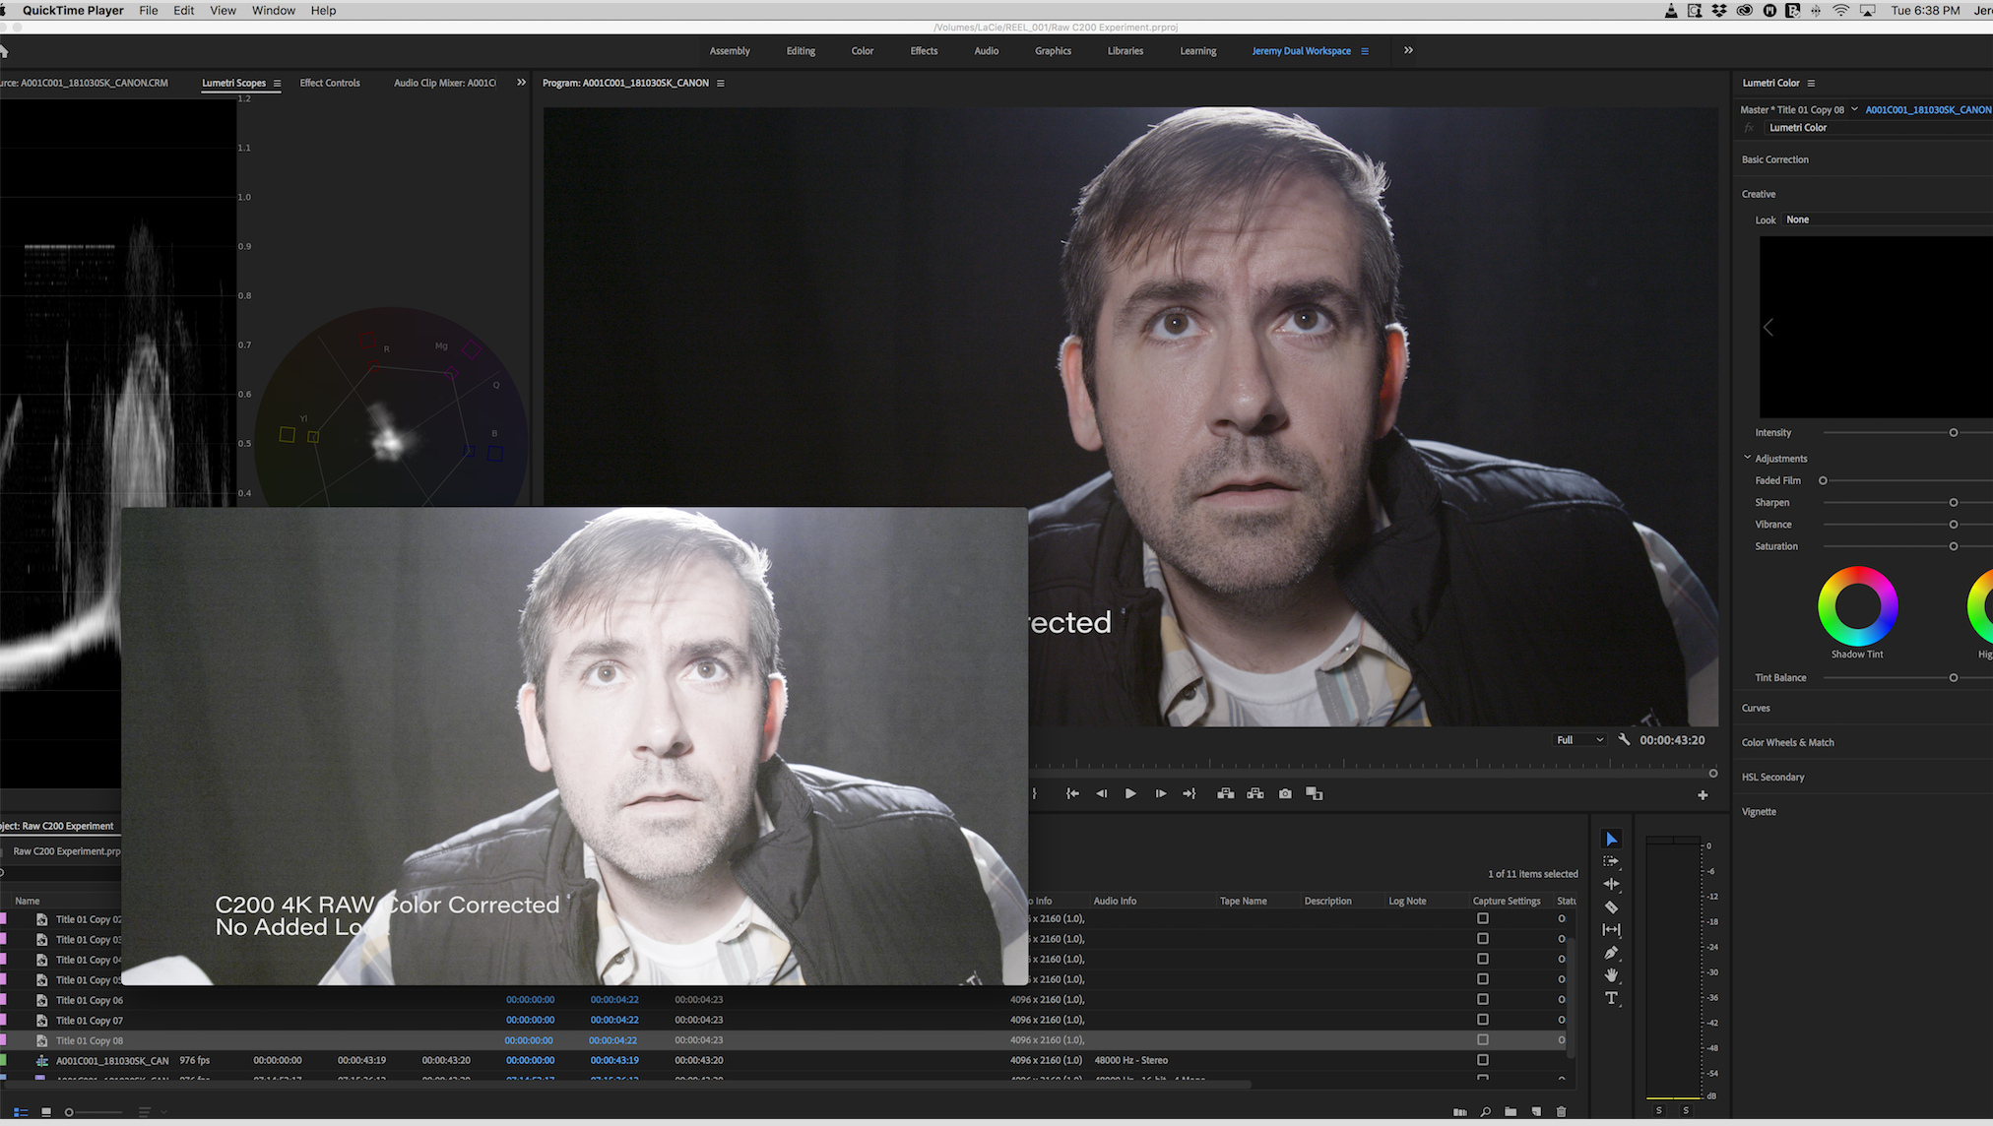The width and height of the screenshot is (1993, 1126).
Task: Step forward one frame
Action: tap(1160, 793)
